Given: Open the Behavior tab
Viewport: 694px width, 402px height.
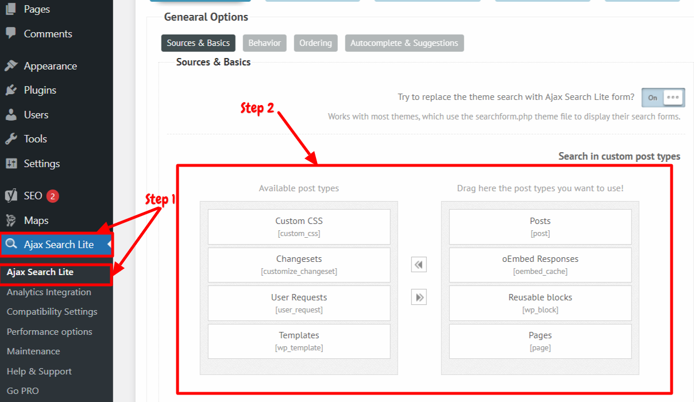Looking at the screenshot, I should click(265, 43).
